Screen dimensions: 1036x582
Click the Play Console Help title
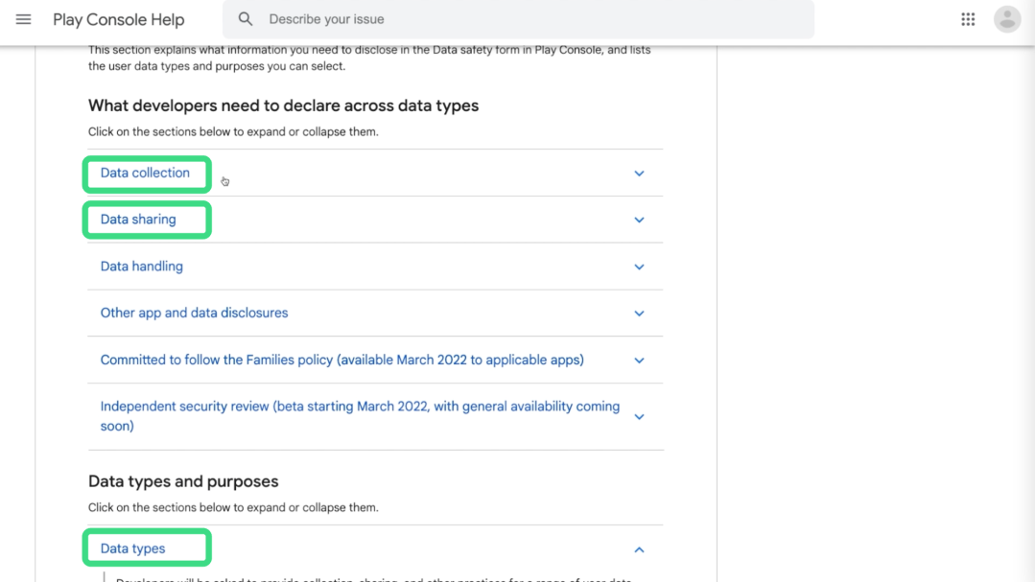(119, 19)
